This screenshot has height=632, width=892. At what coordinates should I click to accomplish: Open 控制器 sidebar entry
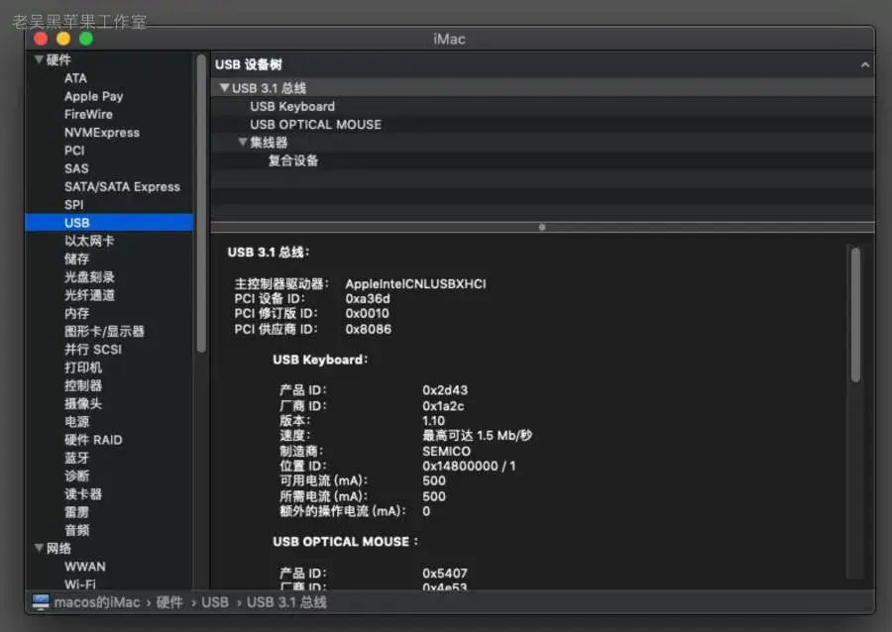83,386
